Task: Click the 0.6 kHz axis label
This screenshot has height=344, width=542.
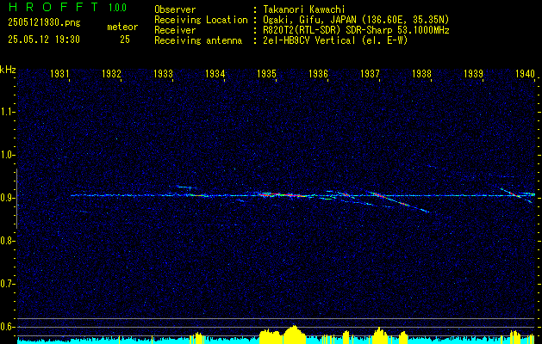Action: 8,327
